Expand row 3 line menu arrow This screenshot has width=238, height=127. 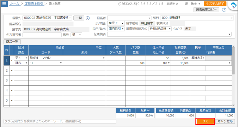[x=12, y=80]
